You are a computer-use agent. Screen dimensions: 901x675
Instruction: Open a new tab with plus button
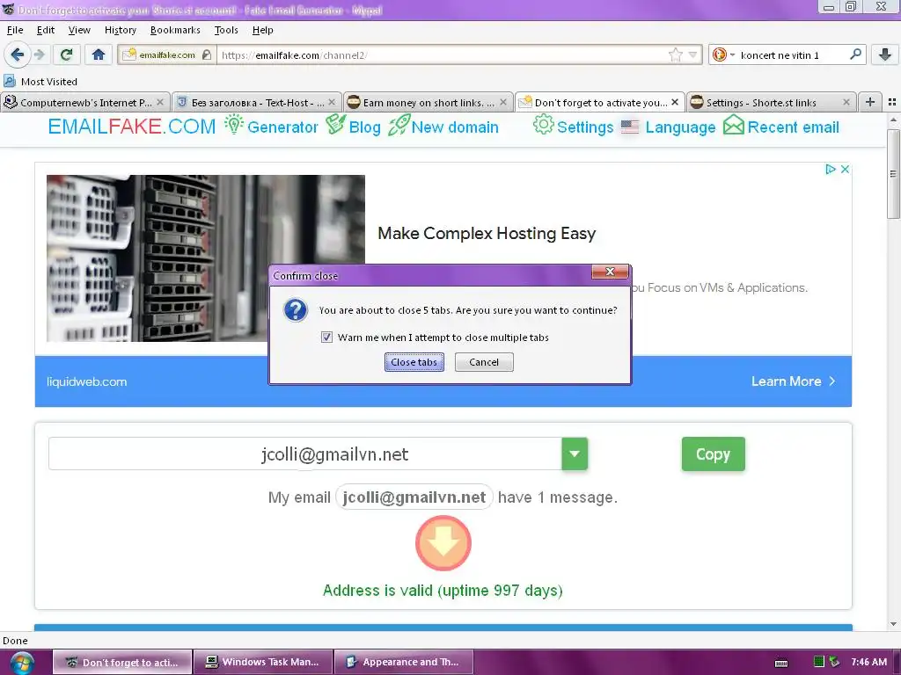pos(870,102)
